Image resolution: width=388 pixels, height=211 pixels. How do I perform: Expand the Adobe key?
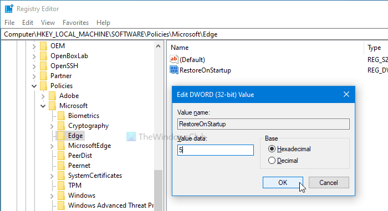(x=43, y=96)
